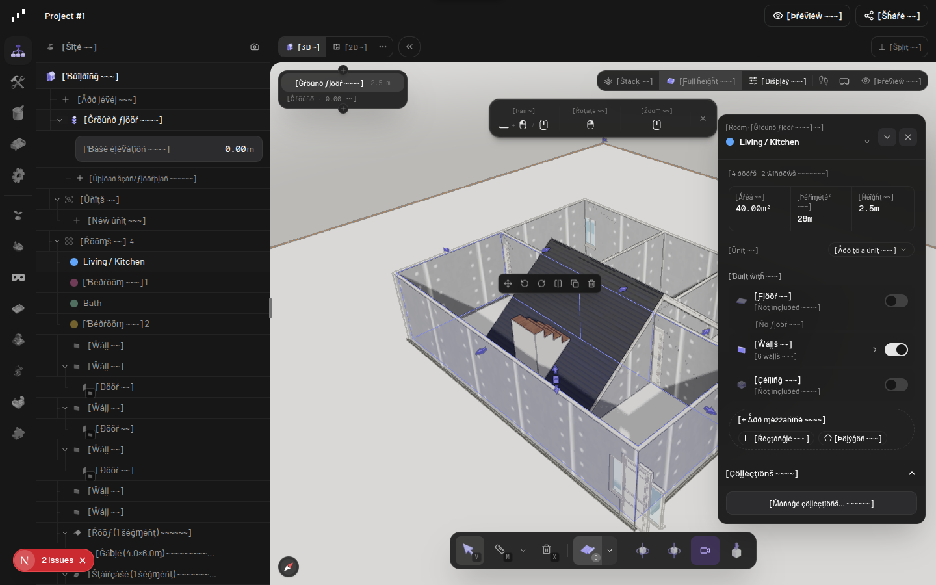
Task: Dismiss the 2 Issues badge
Action: point(83,560)
